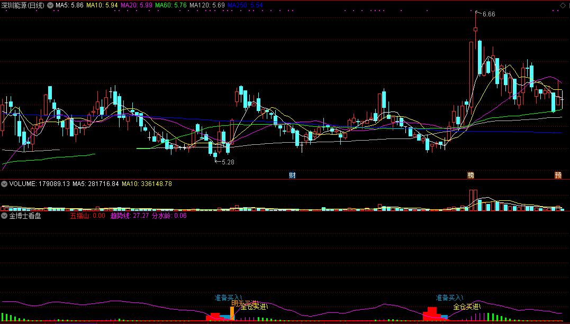Click the orange 明天买进 signal bar

coord(232,313)
